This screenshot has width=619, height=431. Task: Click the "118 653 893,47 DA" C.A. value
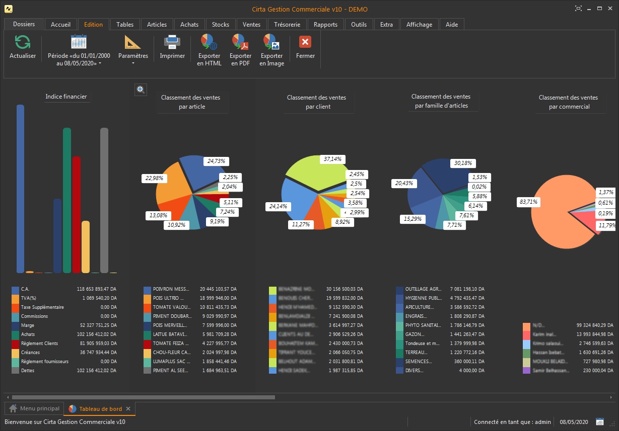96,289
